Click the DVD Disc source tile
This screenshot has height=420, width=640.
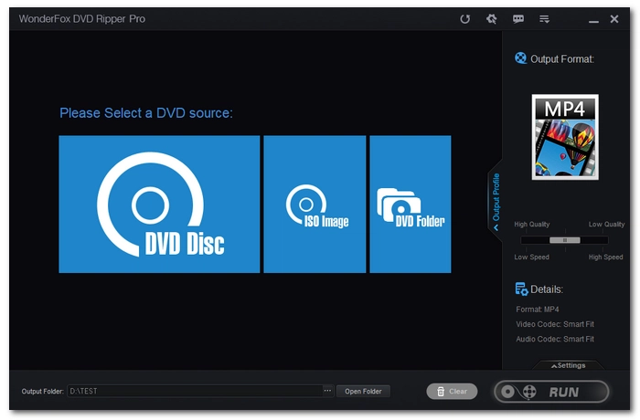(x=159, y=204)
